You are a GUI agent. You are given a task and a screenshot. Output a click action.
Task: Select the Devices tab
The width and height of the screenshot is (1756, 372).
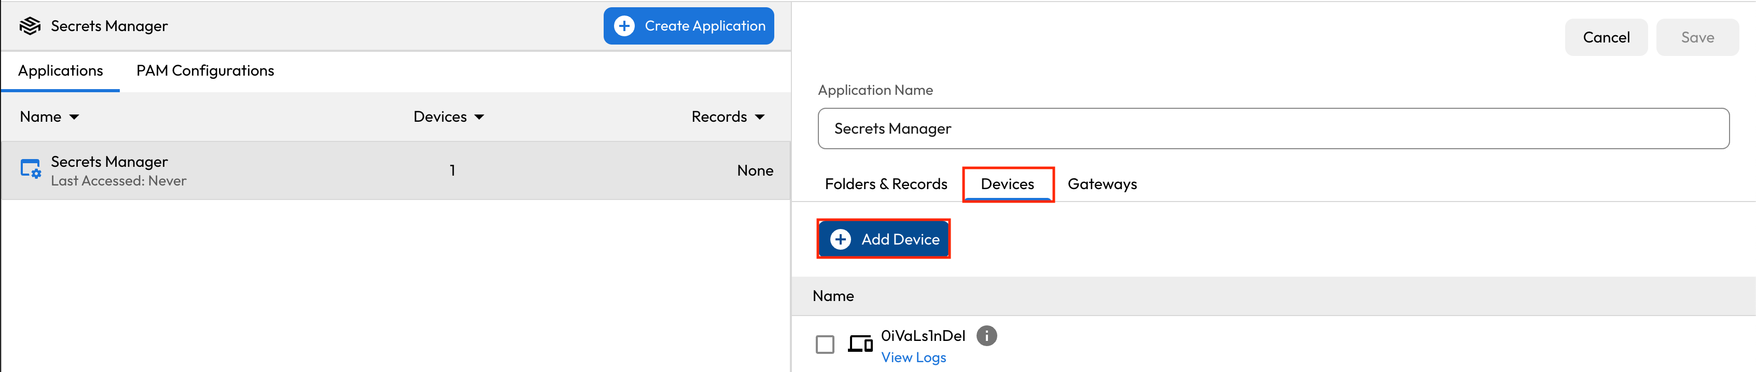1008,184
